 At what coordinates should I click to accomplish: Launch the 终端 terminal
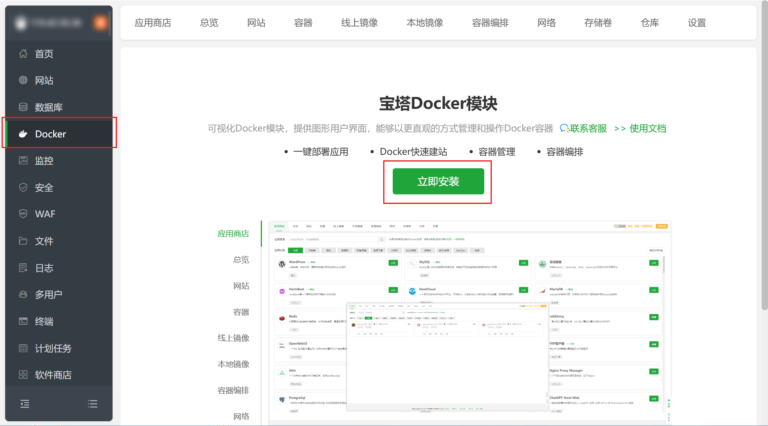pyautogui.click(x=44, y=321)
